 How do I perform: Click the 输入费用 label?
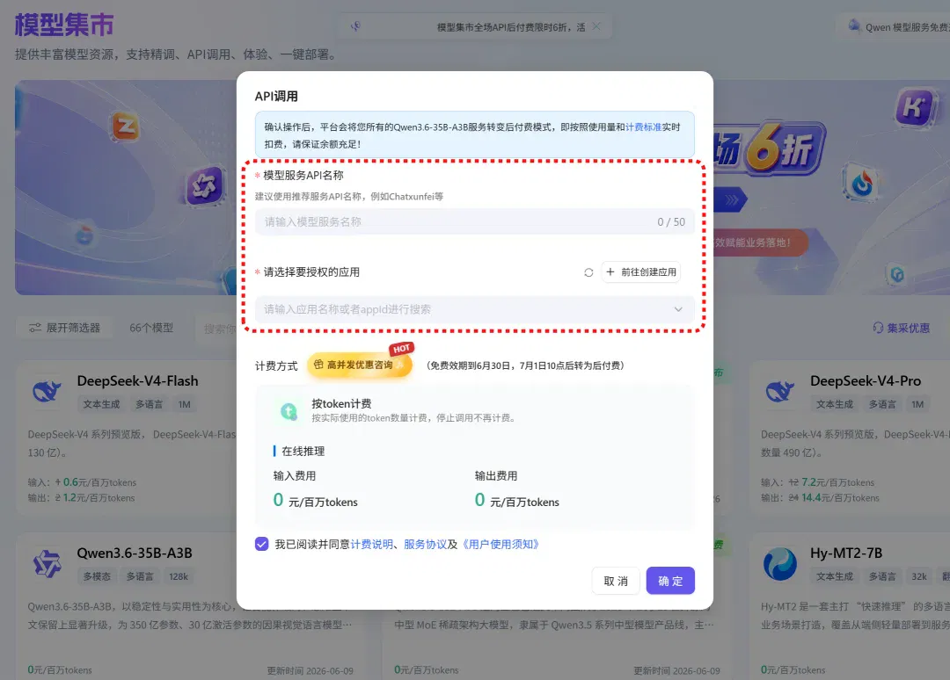(295, 476)
